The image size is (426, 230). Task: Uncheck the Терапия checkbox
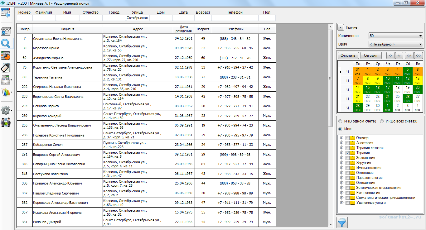347,153
